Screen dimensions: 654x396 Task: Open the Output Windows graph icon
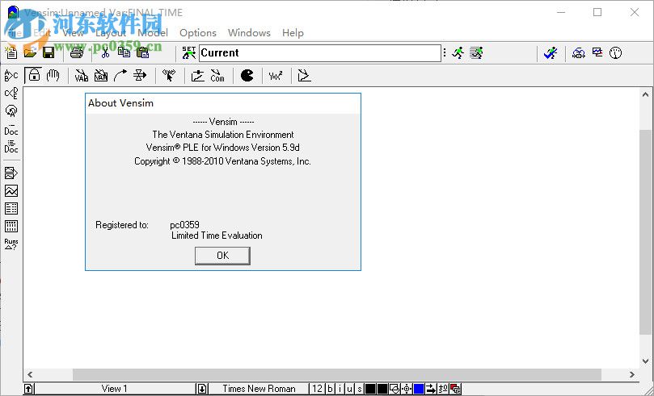click(597, 52)
